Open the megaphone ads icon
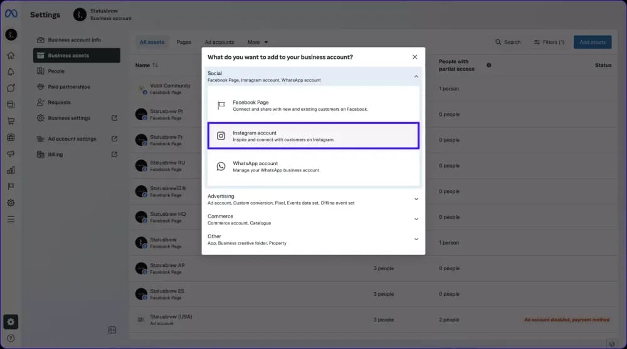 [11, 154]
